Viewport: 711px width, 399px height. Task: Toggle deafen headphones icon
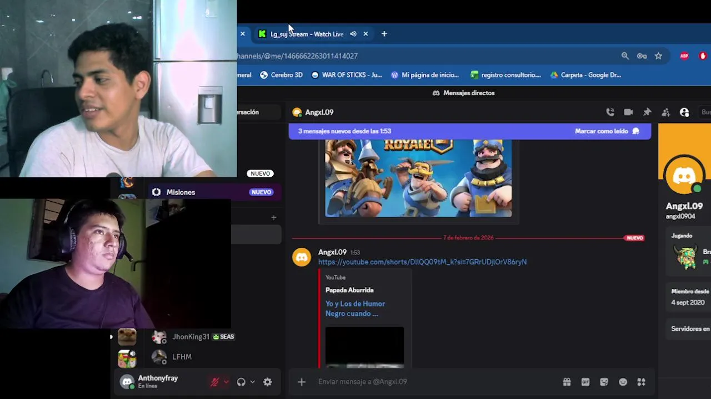(241, 382)
